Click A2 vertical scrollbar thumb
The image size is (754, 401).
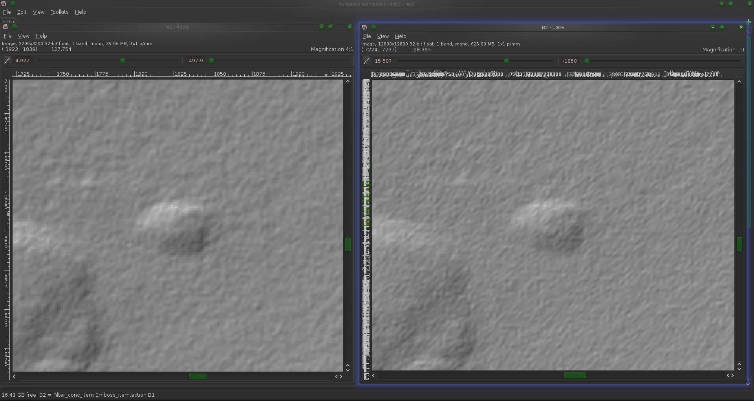pos(348,244)
